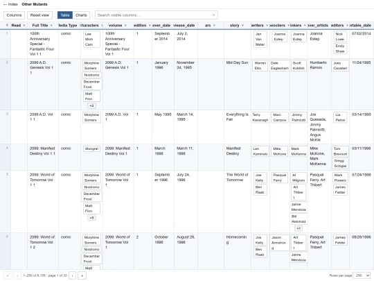374x281 pixels.
Task: Click the Scott Koblish inker tag
Action: (x=299, y=65)
